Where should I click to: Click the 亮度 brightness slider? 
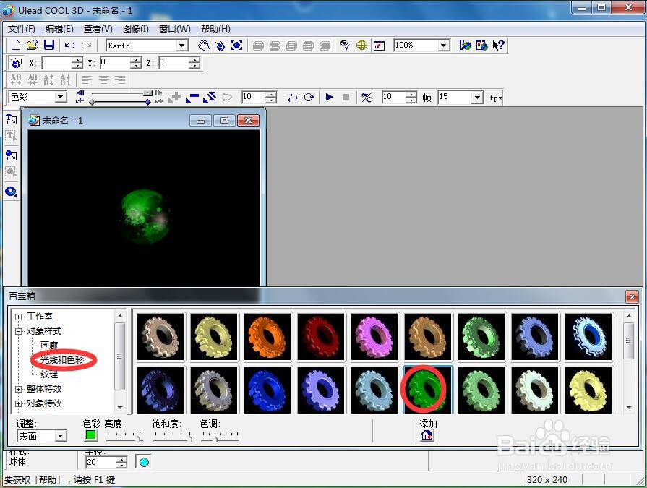[x=124, y=436]
